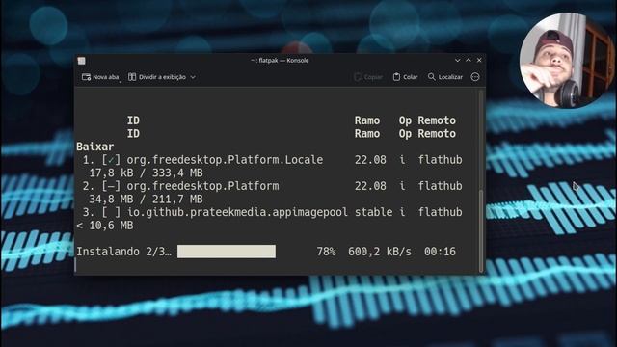
Task: Click the 78% progress value
Action: [x=326, y=252]
